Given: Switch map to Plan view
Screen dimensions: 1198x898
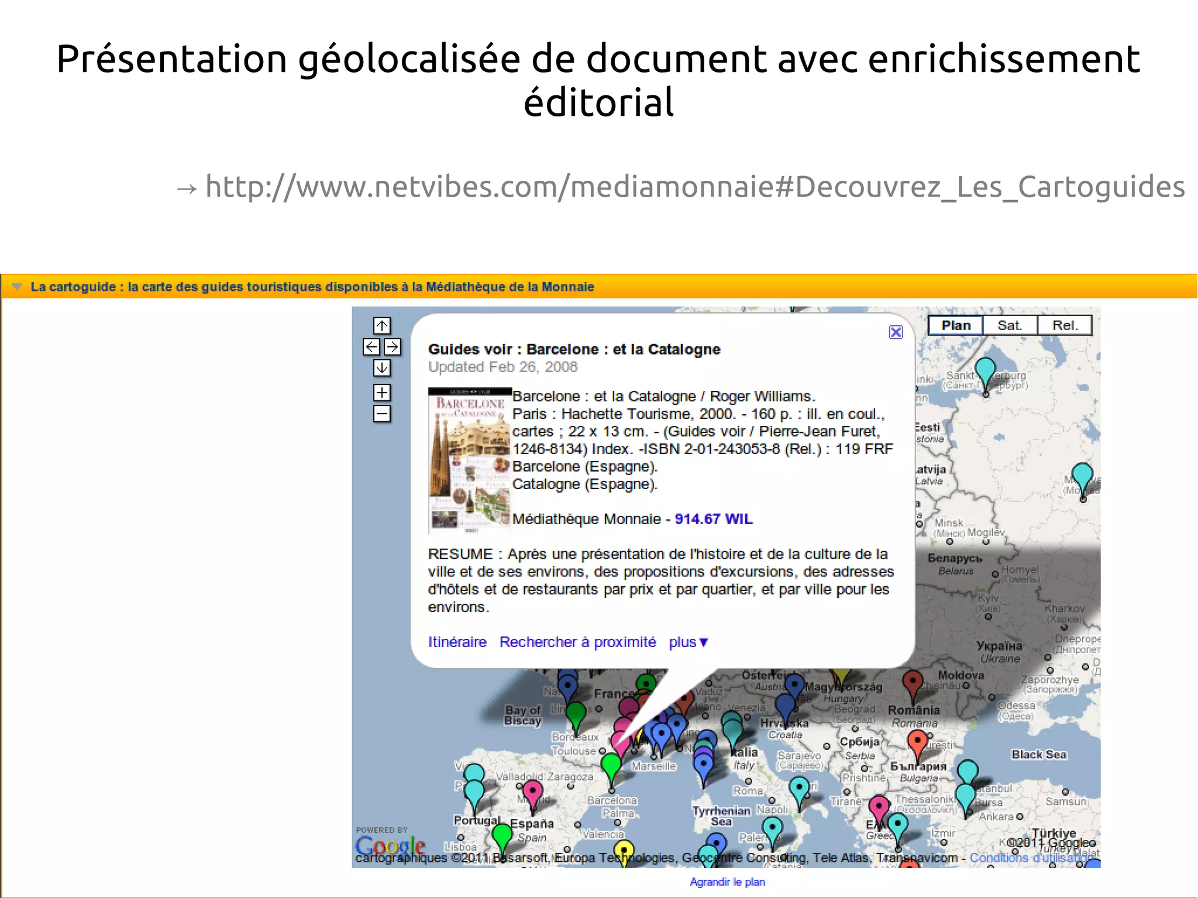Looking at the screenshot, I should [x=956, y=325].
